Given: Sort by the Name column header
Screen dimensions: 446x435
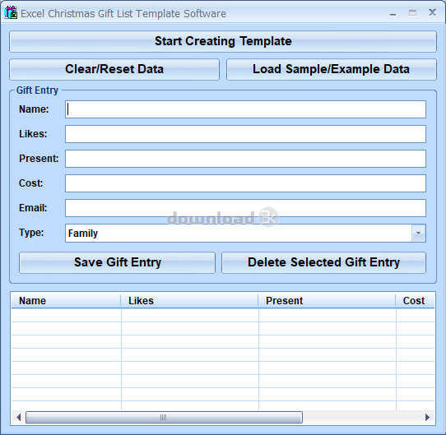Looking at the screenshot, I should click(x=66, y=301).
